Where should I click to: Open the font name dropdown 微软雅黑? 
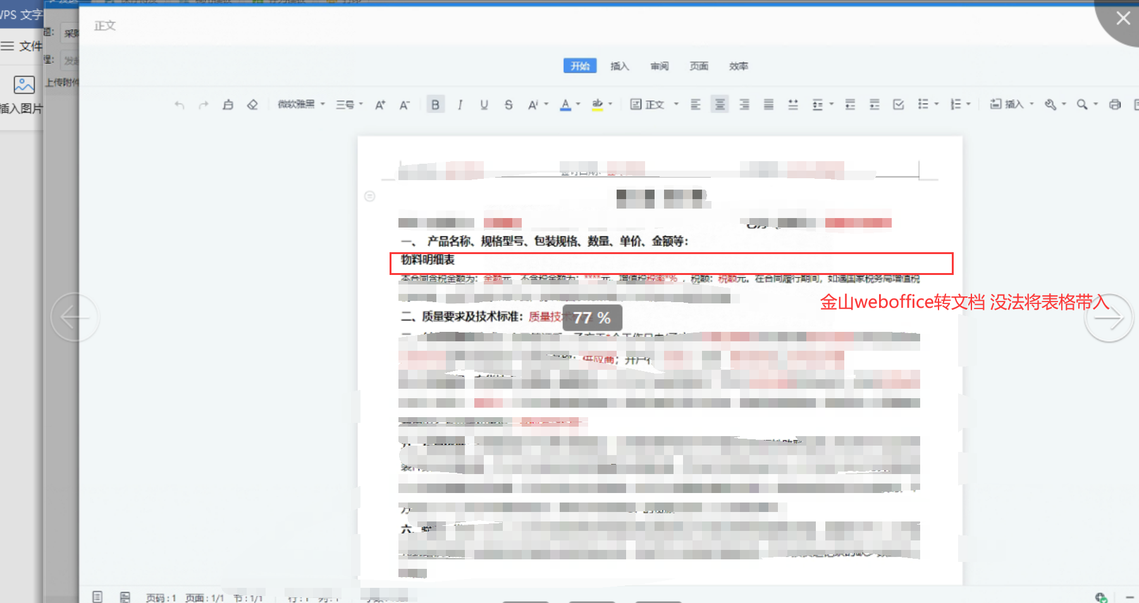click(301, 104)
